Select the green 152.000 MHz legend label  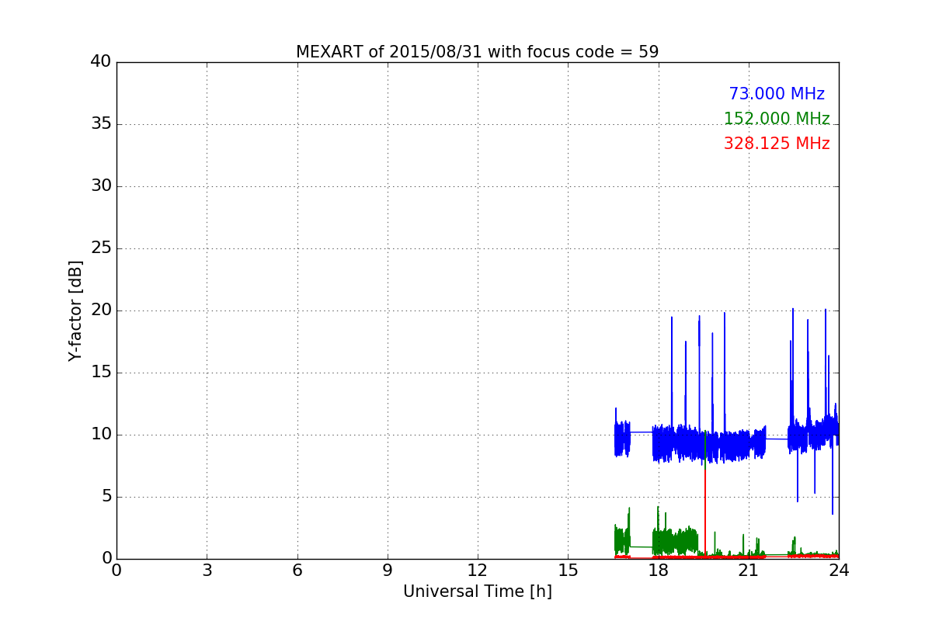coord(777,119)
